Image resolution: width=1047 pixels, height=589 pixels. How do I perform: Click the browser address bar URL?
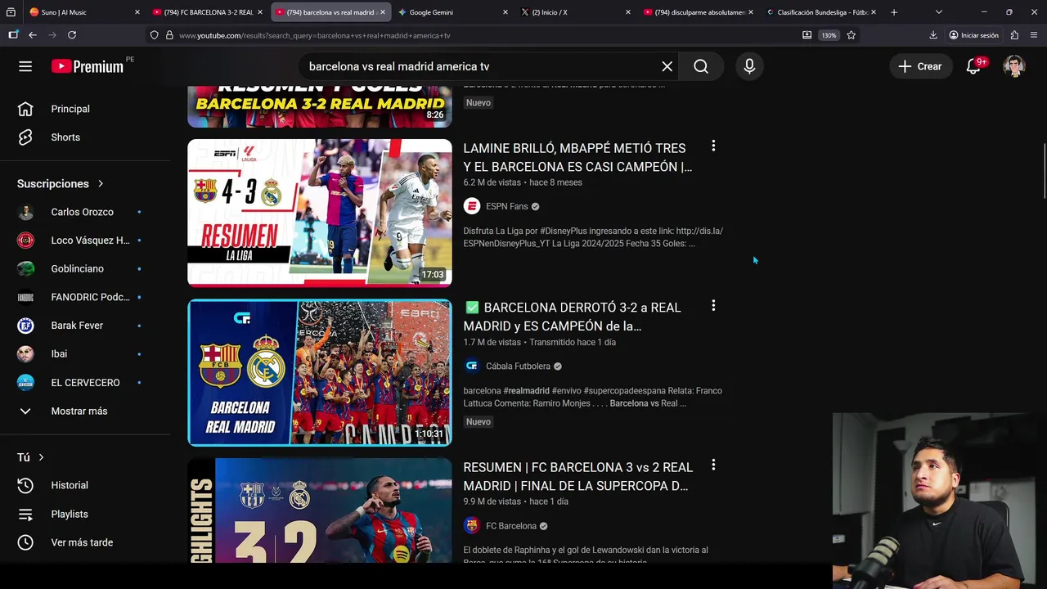(x=315, y=35)
